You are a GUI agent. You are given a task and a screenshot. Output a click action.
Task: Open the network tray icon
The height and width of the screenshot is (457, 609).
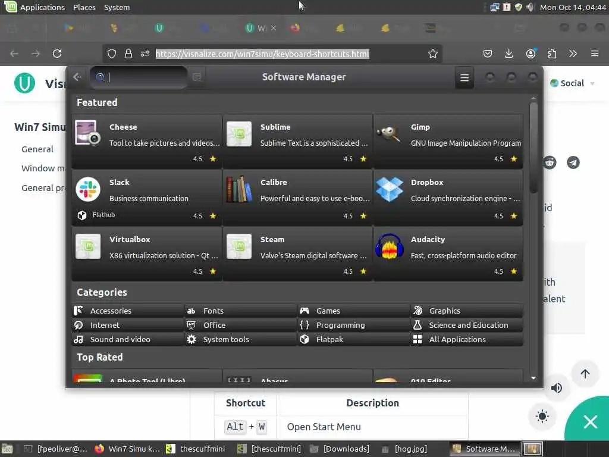(x=494, y=7)
